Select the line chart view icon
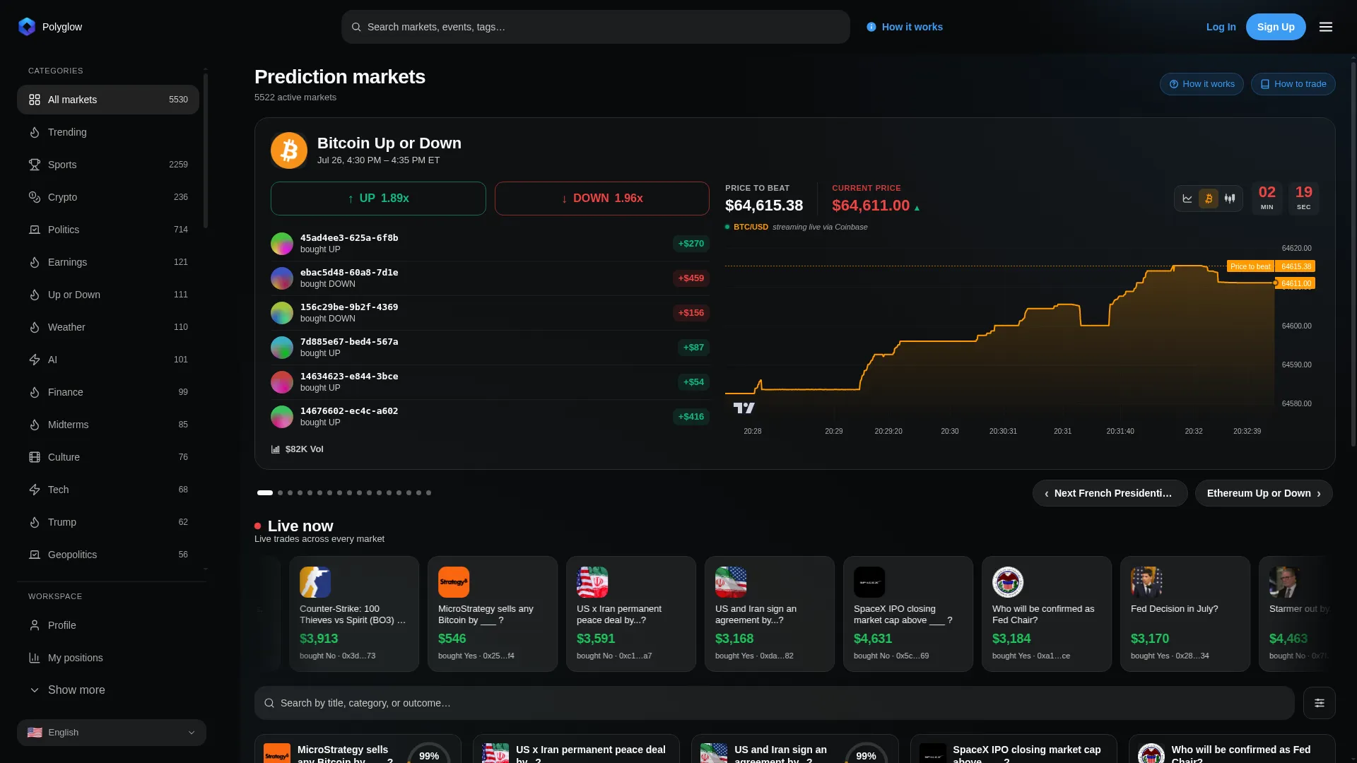 (1187, 199)
